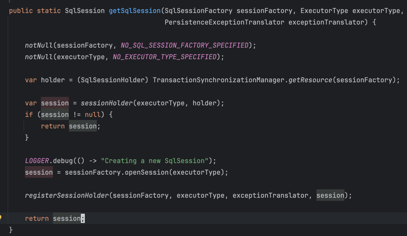Click the SqlSession return type in signature
The width and height of the screenshot is (407, 236).
coord(85,11)
